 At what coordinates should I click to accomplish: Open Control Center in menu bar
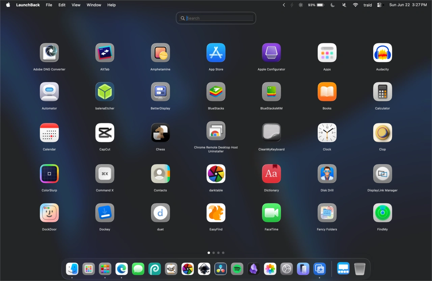[380, 5]
